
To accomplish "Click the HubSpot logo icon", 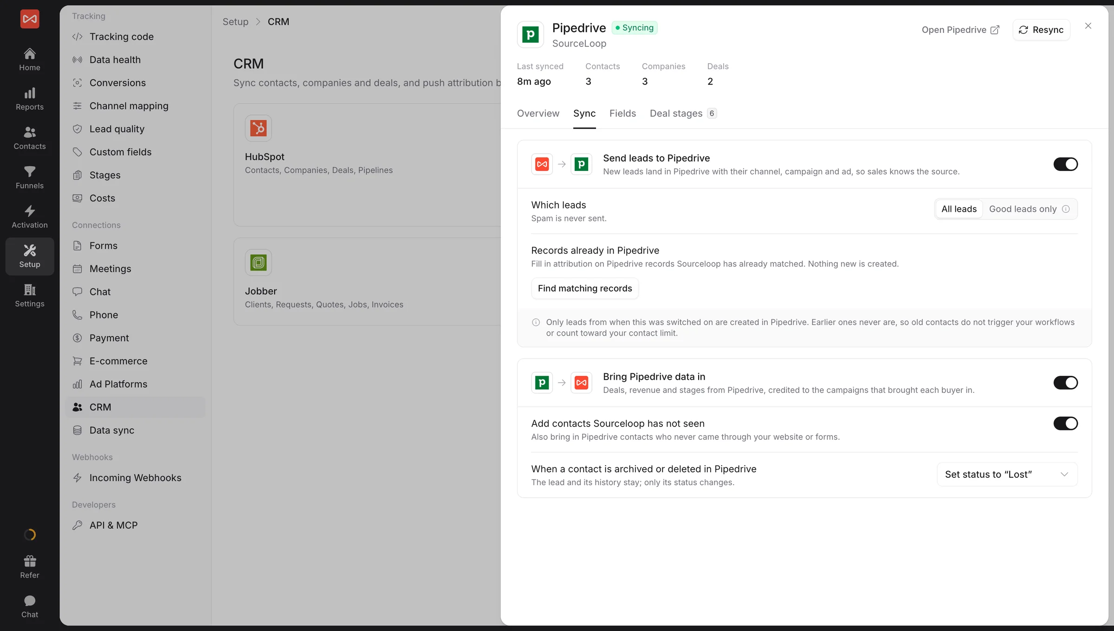I will pos(259,128).
